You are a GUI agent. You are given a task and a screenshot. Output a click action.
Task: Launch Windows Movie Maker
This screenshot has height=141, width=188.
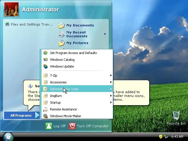pyautogui.click(x=66, y=116)
